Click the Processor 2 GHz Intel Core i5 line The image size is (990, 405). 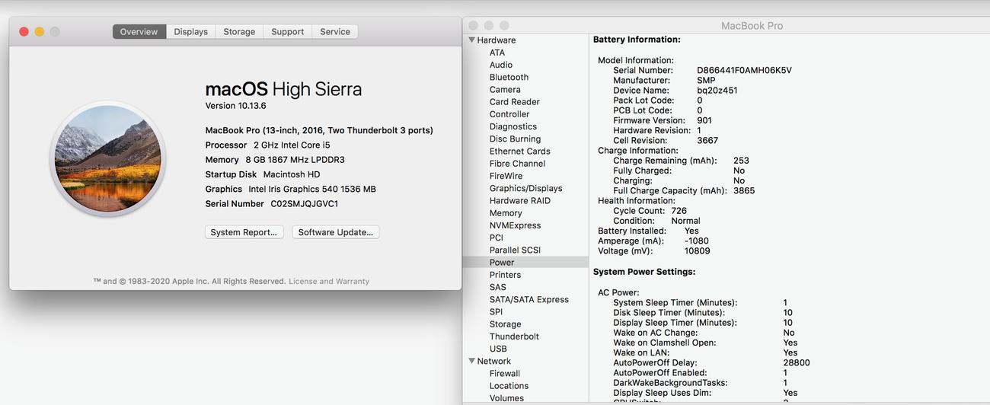pyautogui.click(x=268, y=145)
